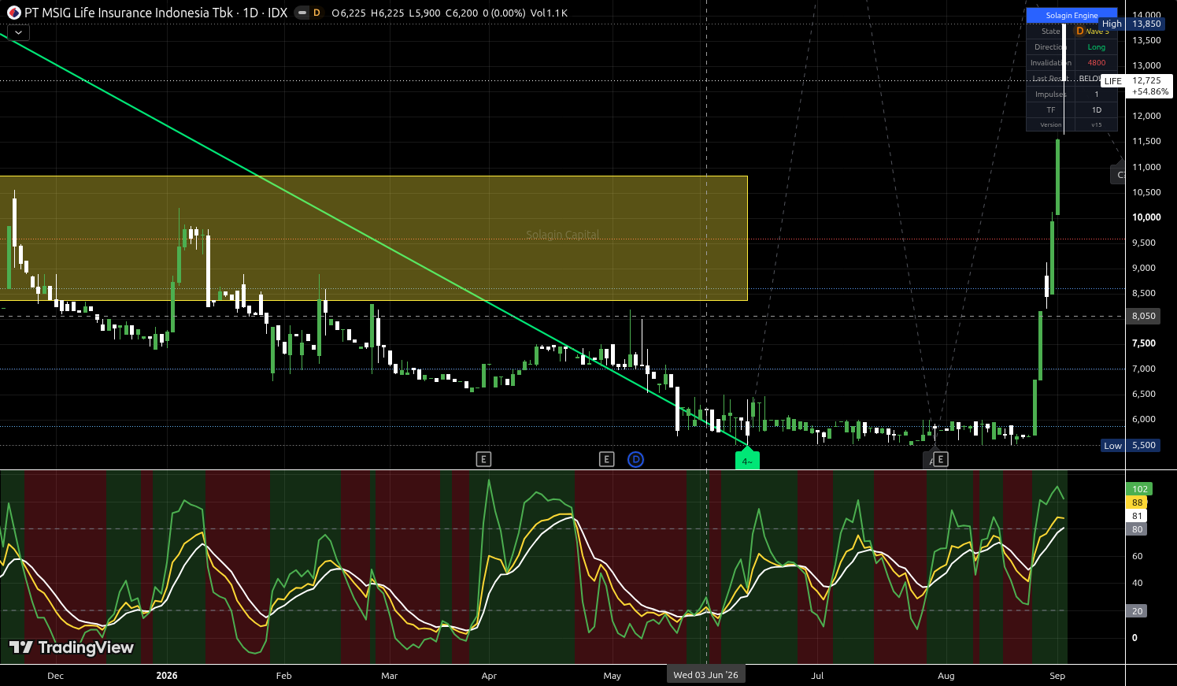Click the green 4~ wave label marker
1177x686 pixels.
747,461
